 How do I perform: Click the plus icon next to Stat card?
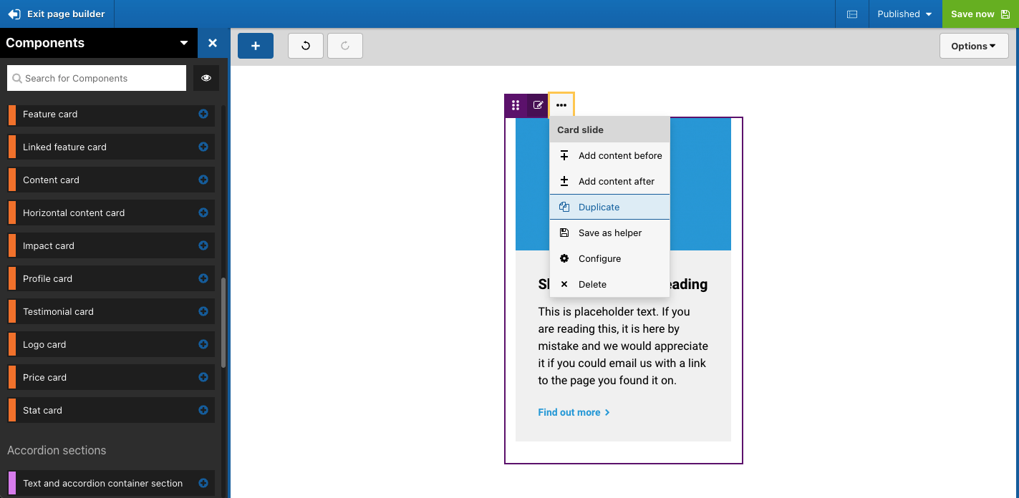[203, 410]
